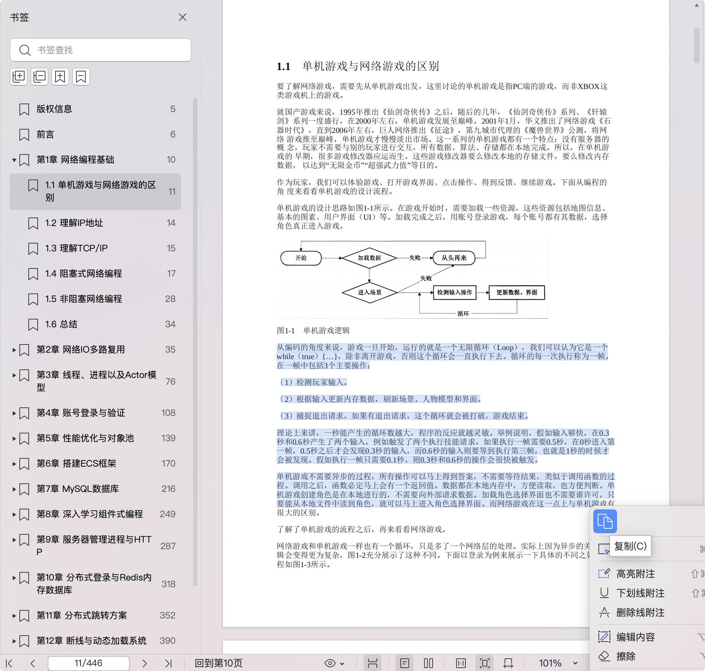This screenshot has width=705, height=671.
Task: Expand the 第2章 网络IO多路复用 chapter
Action: pos(14,350)
